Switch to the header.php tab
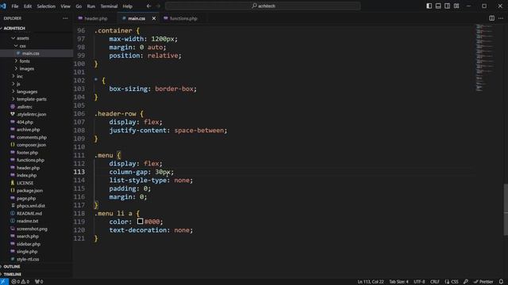This screenshot has width=508, height=285. point(95,18)
